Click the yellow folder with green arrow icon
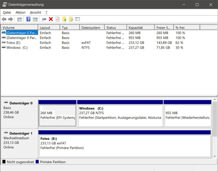 64,19
